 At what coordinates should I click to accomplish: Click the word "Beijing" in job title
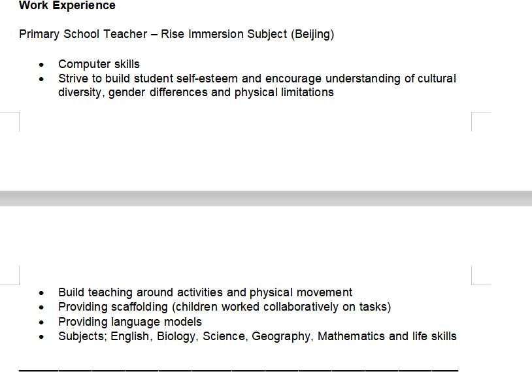312,34
